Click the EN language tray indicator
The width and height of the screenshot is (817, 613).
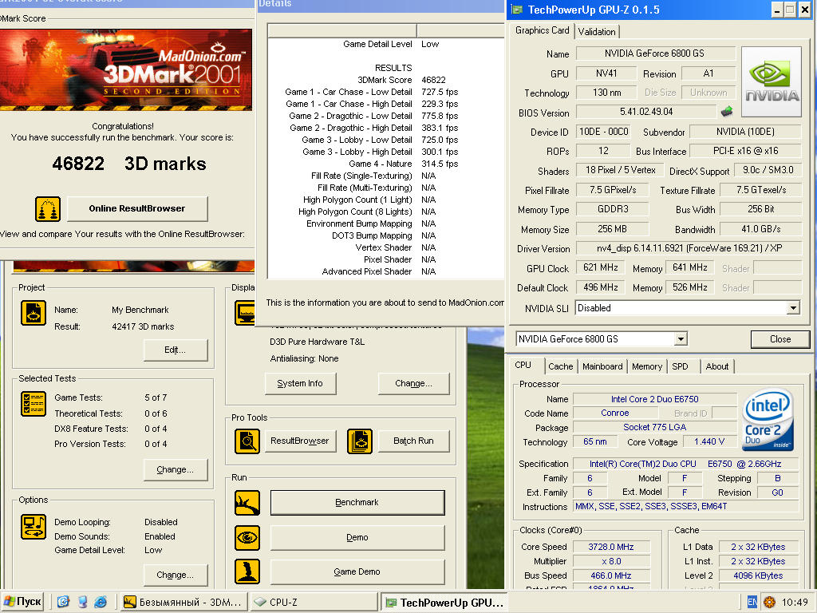tap(752, 602)
